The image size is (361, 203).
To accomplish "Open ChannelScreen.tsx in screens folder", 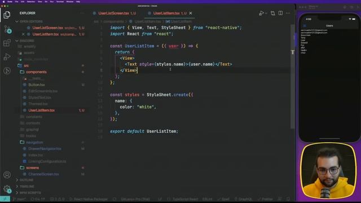I will pos(43,174).
